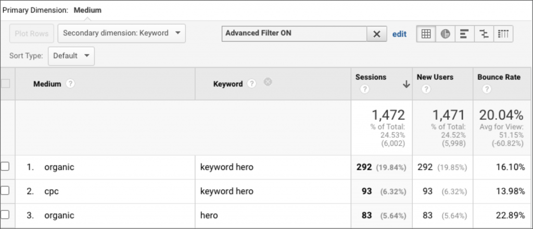Open help for Sessions metric
This screenshot has width=533, height=229.
point(364,90)
